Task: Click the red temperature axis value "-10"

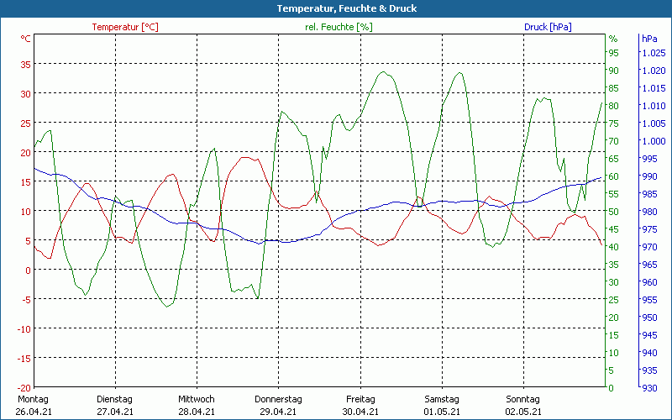Action: click(24, 329)
